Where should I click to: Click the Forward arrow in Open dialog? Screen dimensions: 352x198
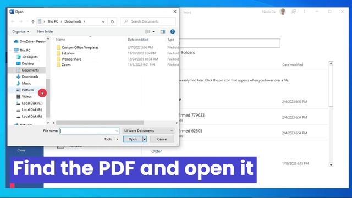click(21, 21)
